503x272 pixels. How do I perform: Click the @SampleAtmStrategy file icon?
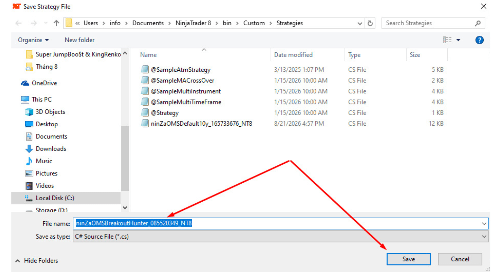click(145, 69)
